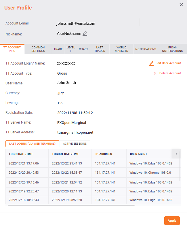Screen dimensions: 187x227
Task: Open the Notifications tab
Action: point(146,49)
